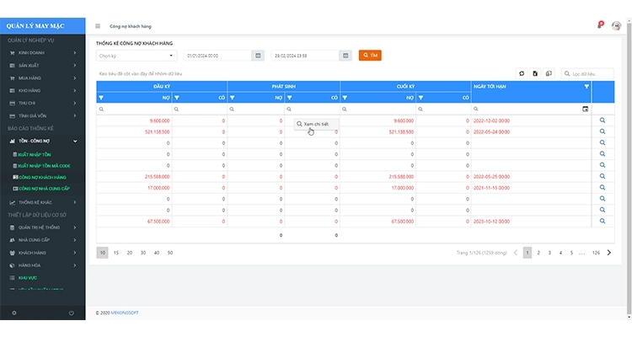Open the Chọn kỳ dropdown
The height and width of the screenshot is (337, 632).
point(136,56)
